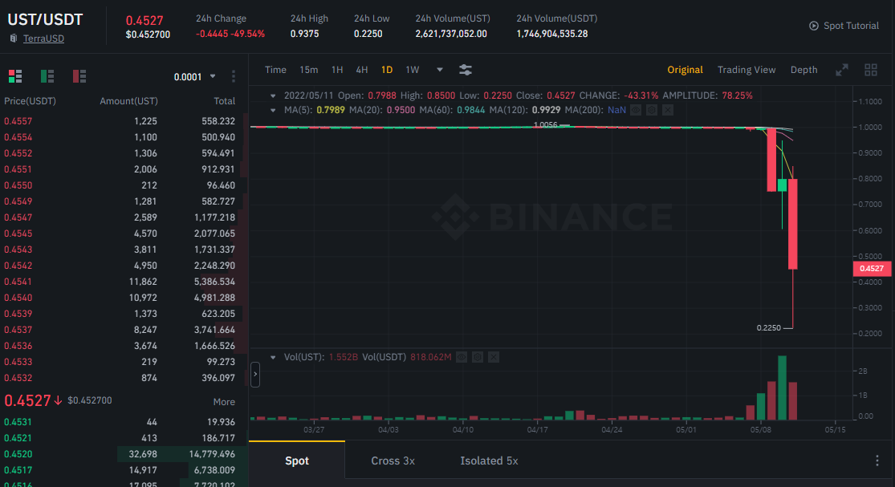Click the TerraUSD document icon

click(14, 39)
